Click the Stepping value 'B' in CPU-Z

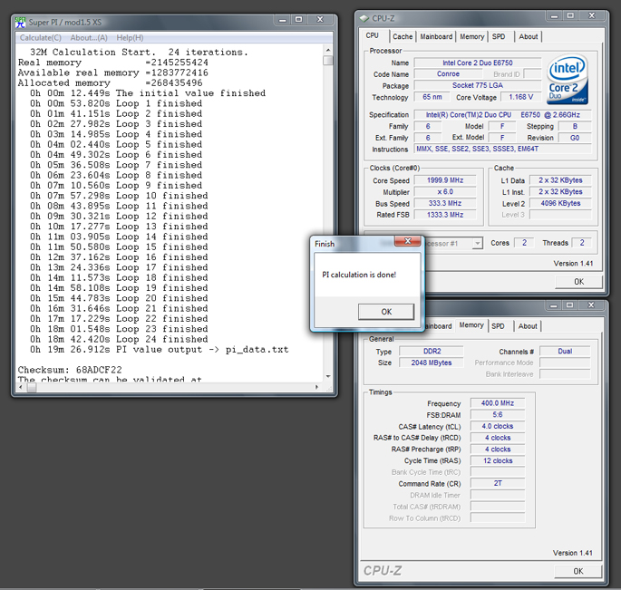coord(575,126)
